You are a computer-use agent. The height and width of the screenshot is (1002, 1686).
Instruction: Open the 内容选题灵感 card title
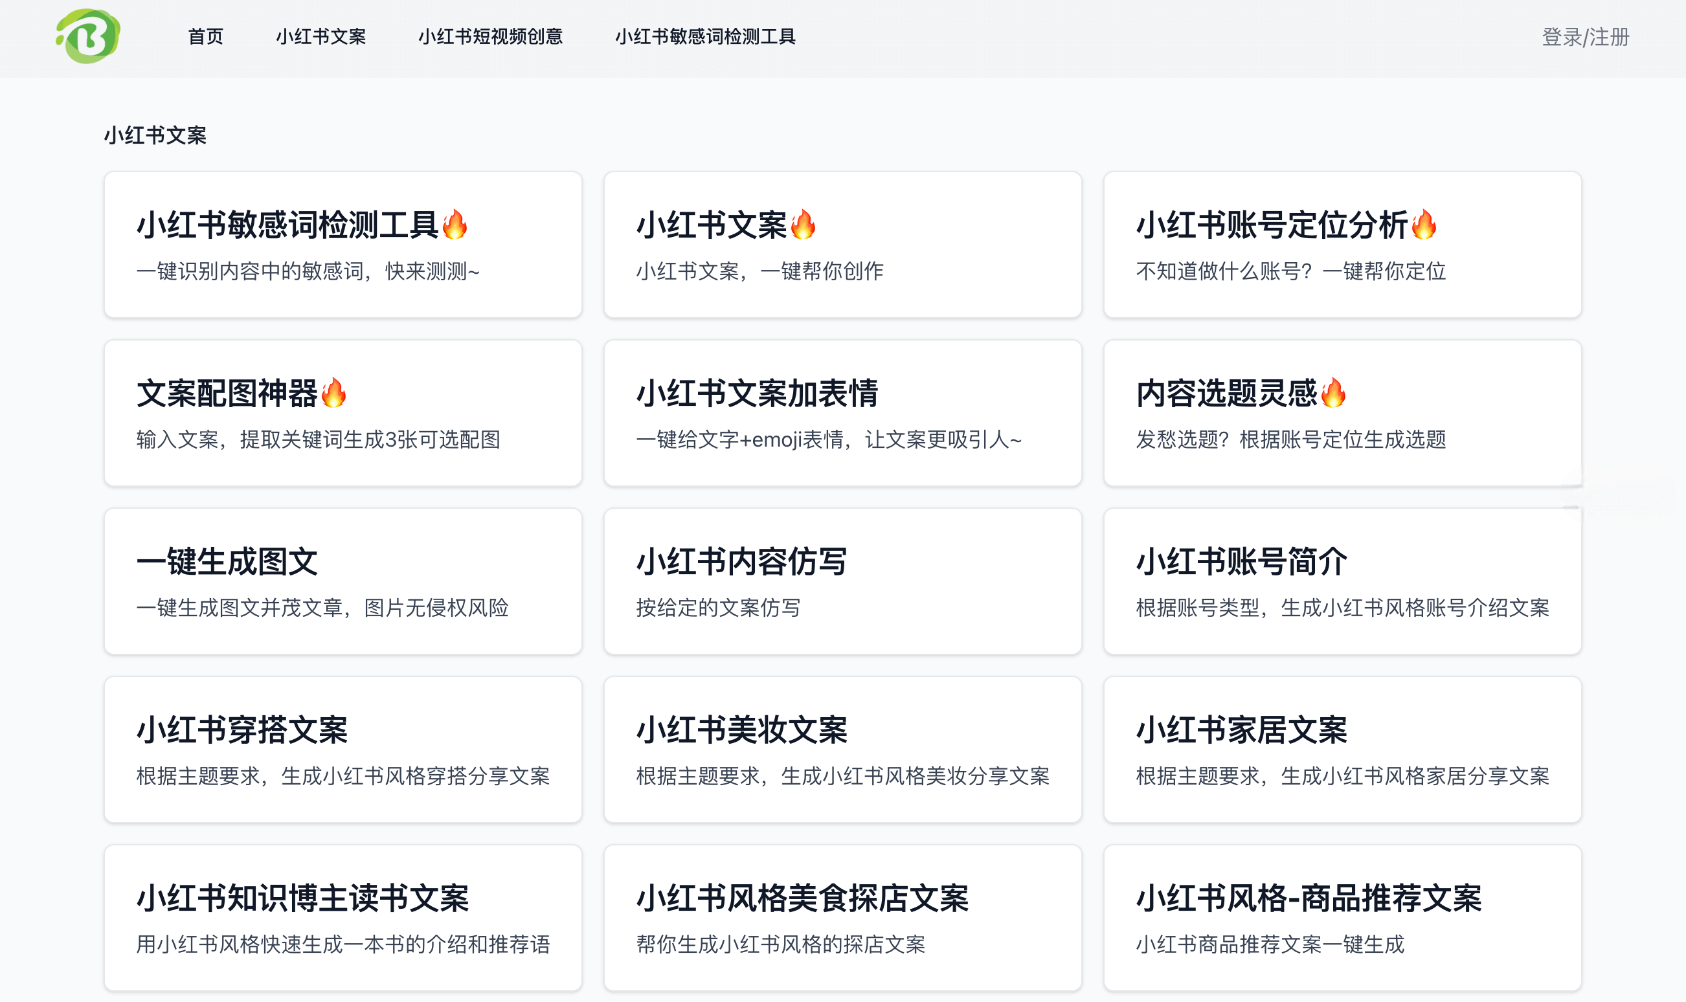(x=1226, y=393)
